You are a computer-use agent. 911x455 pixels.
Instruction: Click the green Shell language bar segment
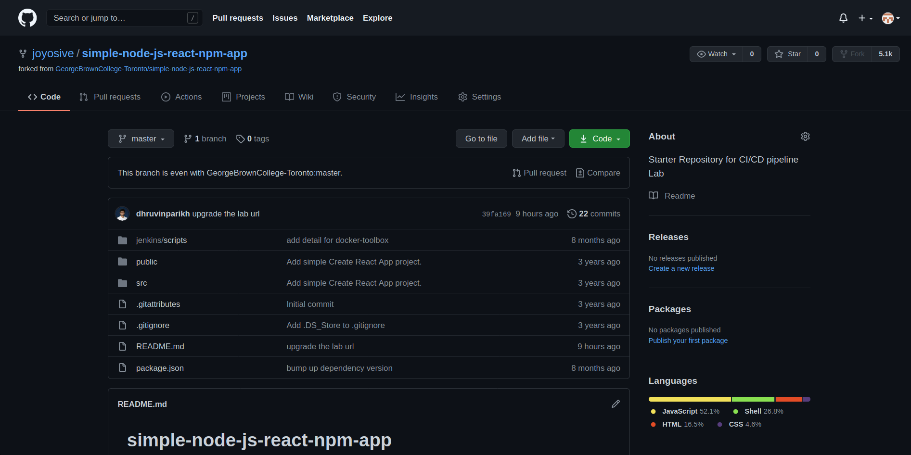coord(753,399)
